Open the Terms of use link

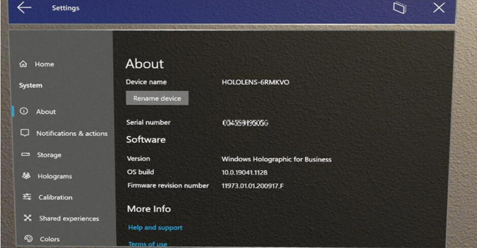[x=147, y=244]
